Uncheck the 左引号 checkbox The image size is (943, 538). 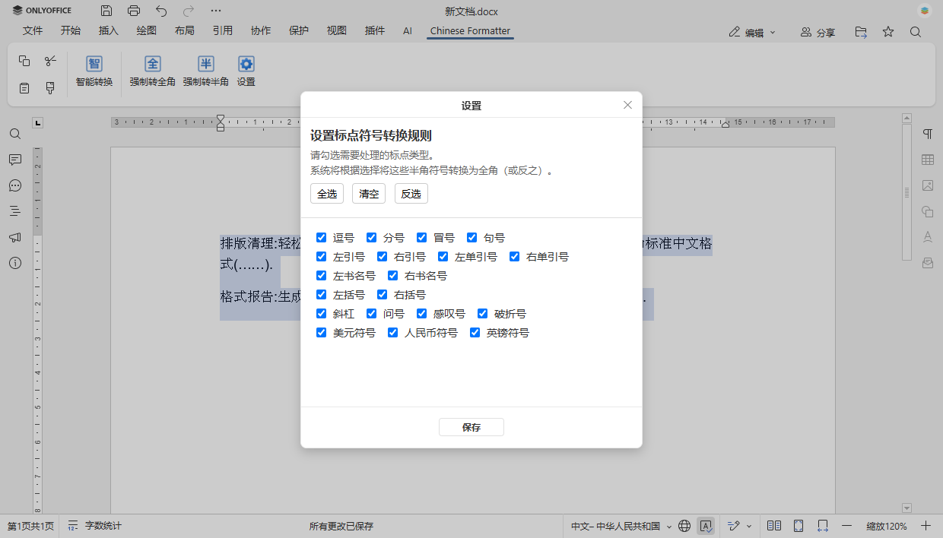[322, 257]
